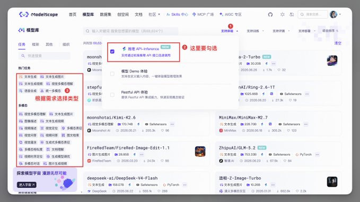Open the FireRed-Image-Edit-1.1 thumbnail image
The height and width of the screenshot is (202, 360).
(200, 151)
